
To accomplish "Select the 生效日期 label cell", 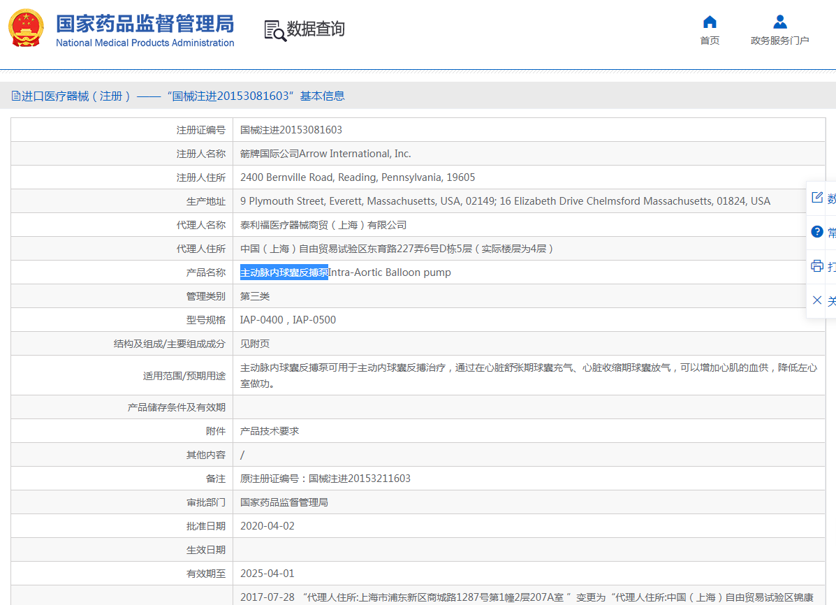I will (122, 550).
